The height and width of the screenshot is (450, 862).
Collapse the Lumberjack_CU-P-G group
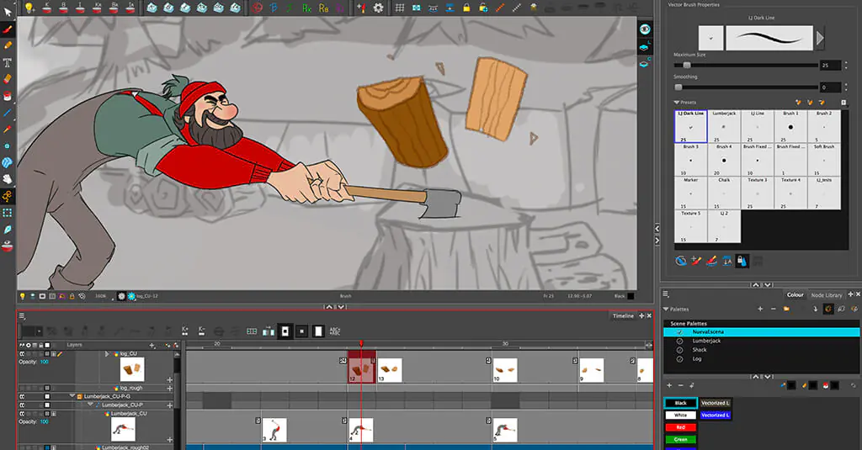tap(72, 395)
